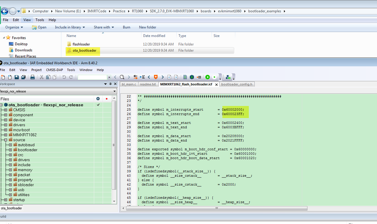Collapse the source folder node
Viewport: 377px width, 224px height.
6,140
